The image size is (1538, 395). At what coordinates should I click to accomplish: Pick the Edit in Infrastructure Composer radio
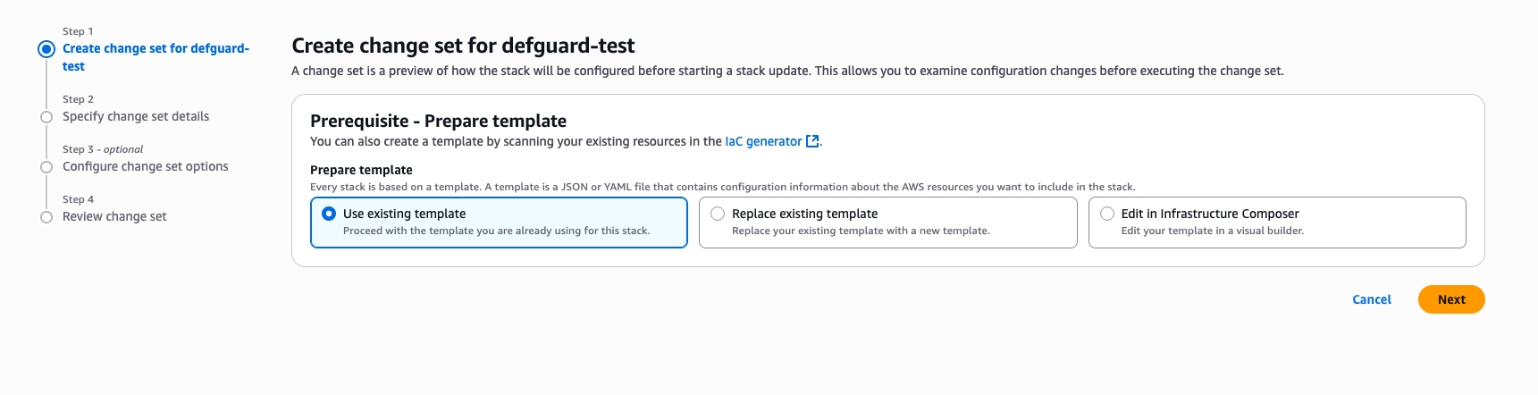tap(1107, 214)
